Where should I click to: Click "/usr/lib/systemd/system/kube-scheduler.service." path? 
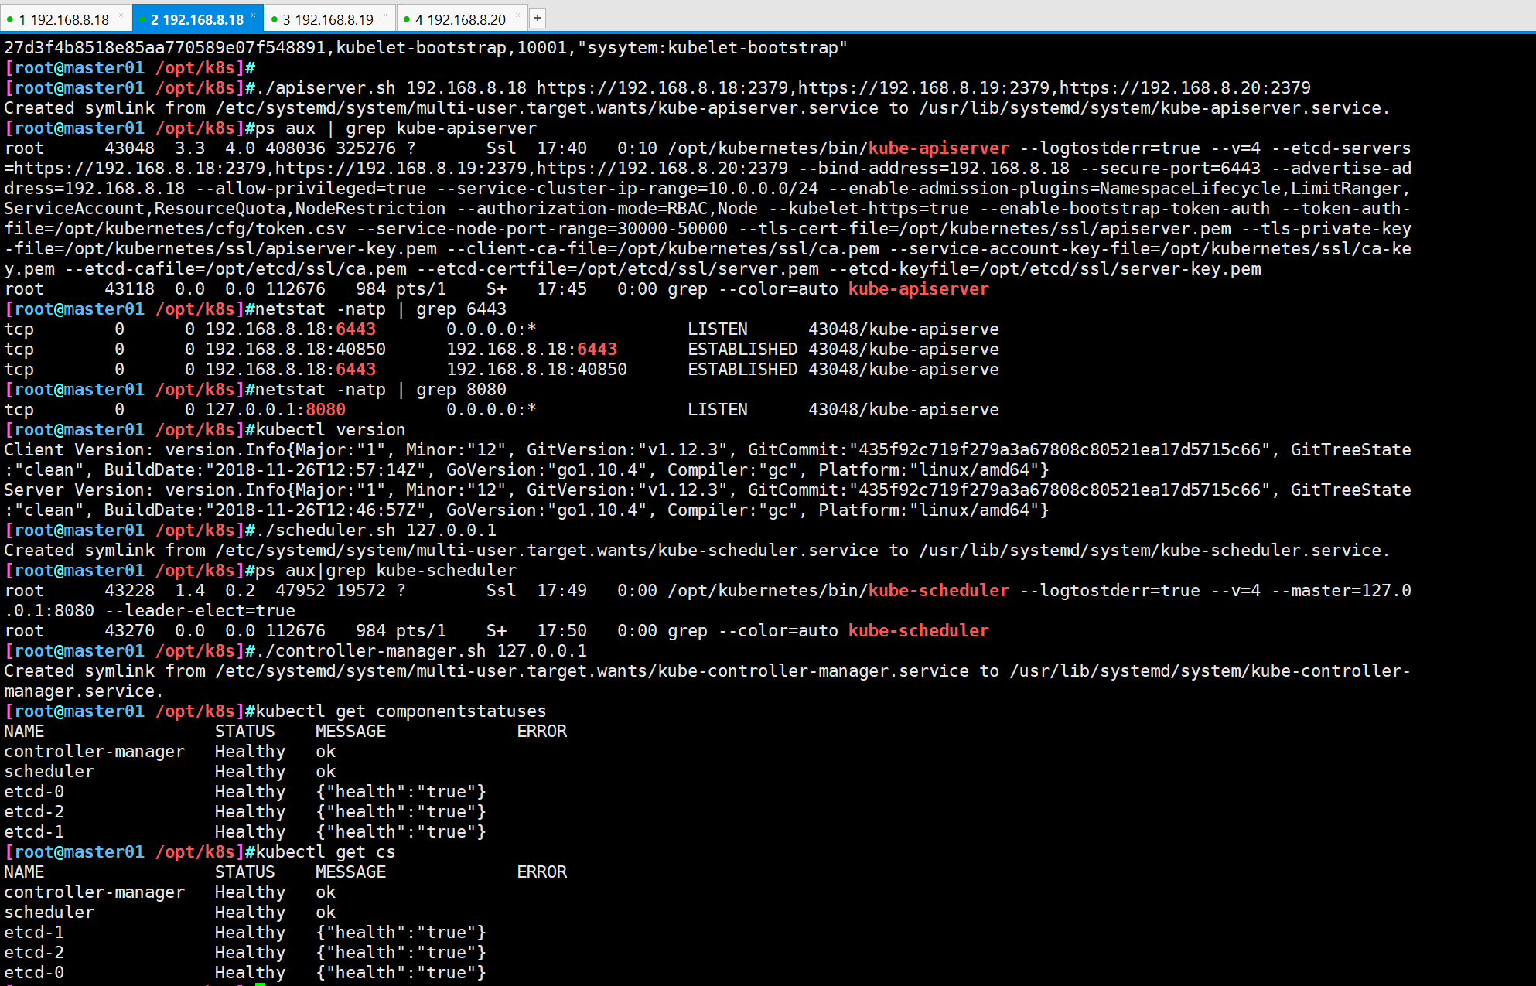tap(1155, 551)
